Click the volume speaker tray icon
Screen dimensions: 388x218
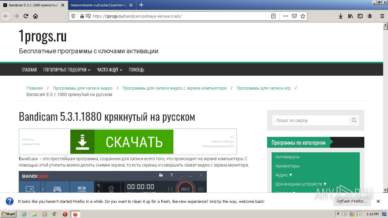(x=345, y=214)
